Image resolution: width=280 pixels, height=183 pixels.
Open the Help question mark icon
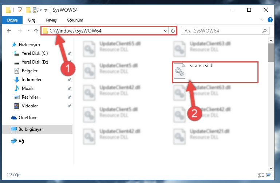[270, 20]
